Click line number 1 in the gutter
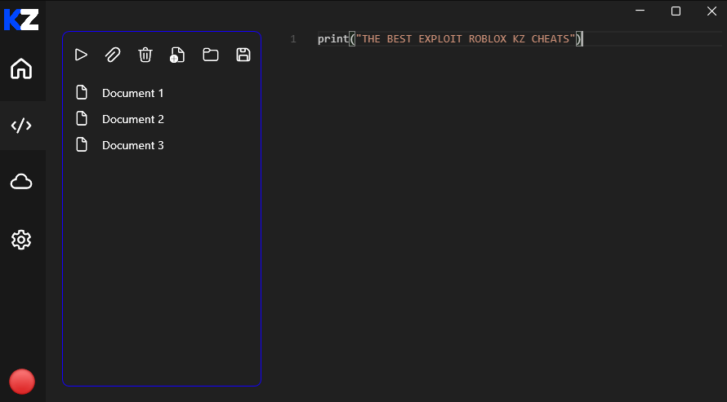 [293, 39]
